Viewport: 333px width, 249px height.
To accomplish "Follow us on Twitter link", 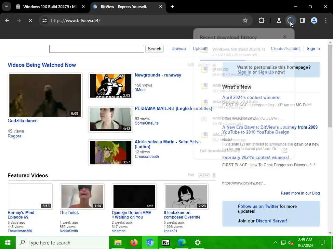I will click(x=258, y=206).
